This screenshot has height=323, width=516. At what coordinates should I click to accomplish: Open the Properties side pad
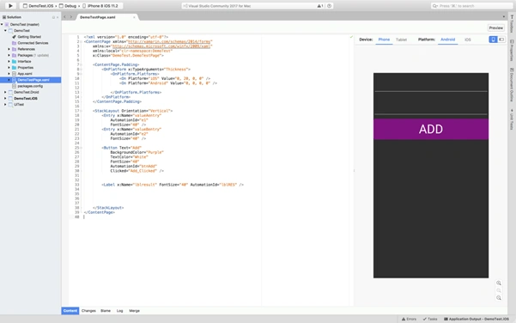pyautogui.click(x=512, y=50)
